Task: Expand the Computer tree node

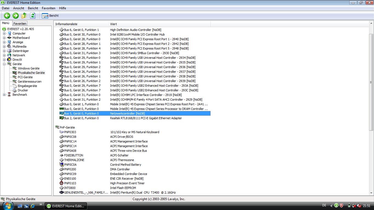Action: 4,33
